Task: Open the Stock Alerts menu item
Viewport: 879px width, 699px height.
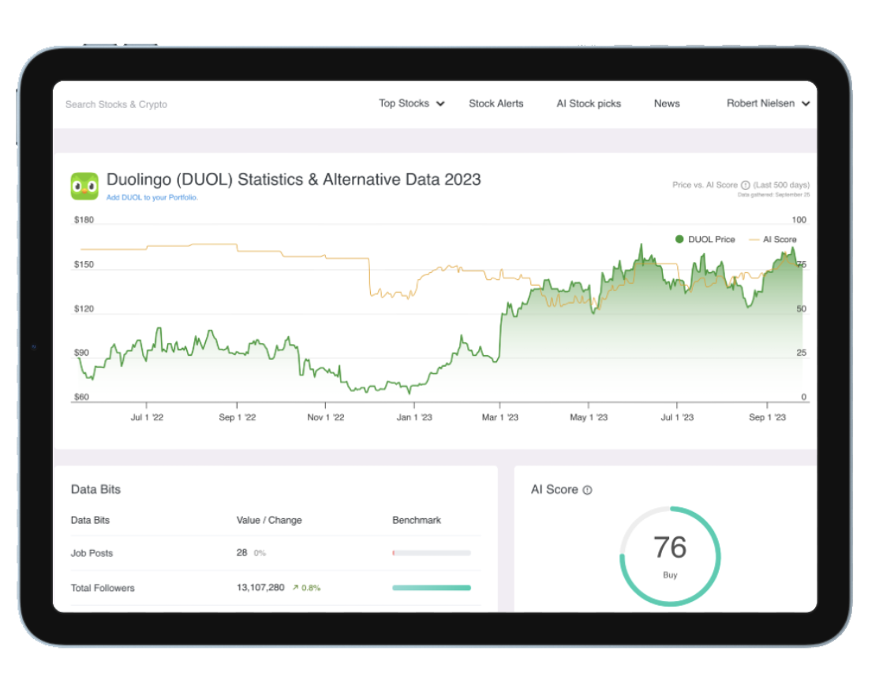Action: (496, 103)
